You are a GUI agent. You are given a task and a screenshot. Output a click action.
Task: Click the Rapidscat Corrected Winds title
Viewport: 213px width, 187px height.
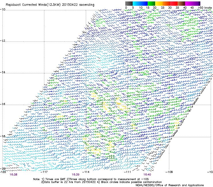point(50,5)
